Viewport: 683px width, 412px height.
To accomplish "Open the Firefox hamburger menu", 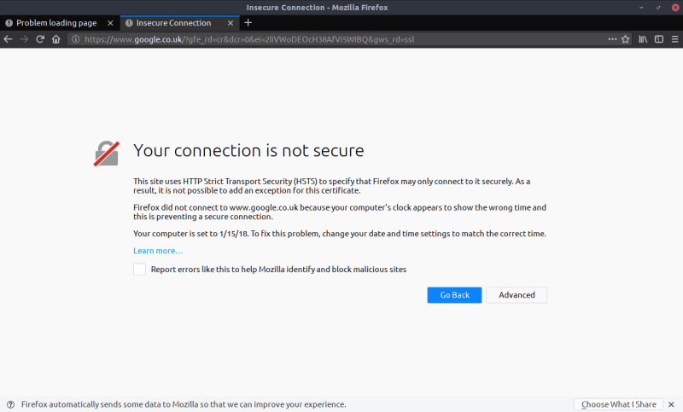I will (673, 39).
